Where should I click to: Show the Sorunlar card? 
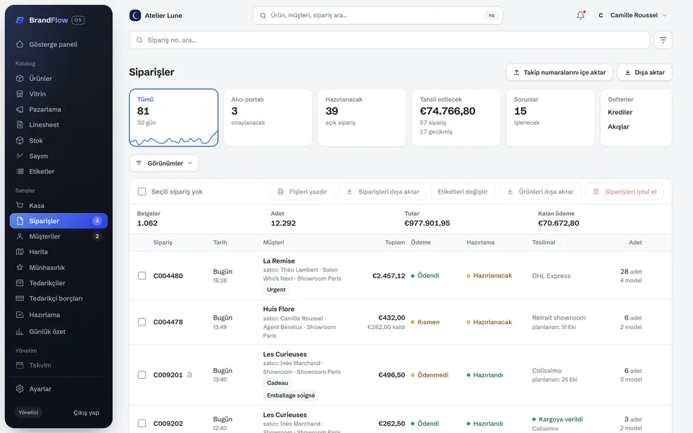point(550,118)
